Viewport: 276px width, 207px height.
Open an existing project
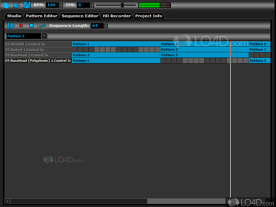(x=17, y=5)
